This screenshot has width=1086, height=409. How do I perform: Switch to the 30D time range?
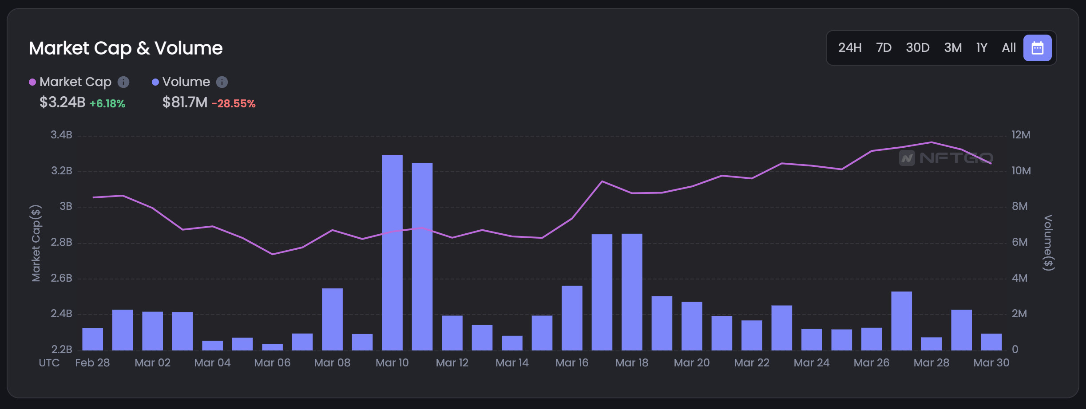[x=918, y=48]
